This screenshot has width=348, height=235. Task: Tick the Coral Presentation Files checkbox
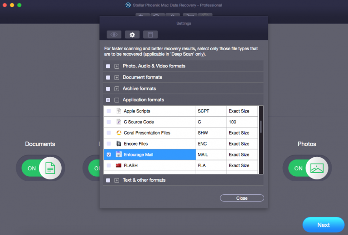pyautogui.click(x=109, y=133)
